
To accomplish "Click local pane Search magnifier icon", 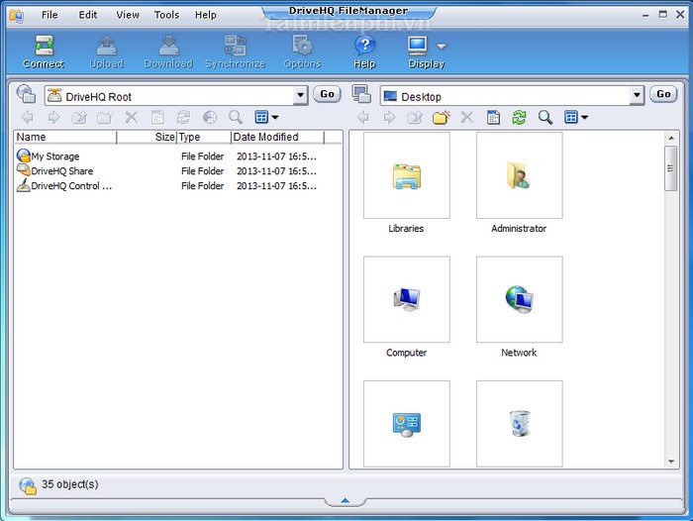I will tap(545, 117).
